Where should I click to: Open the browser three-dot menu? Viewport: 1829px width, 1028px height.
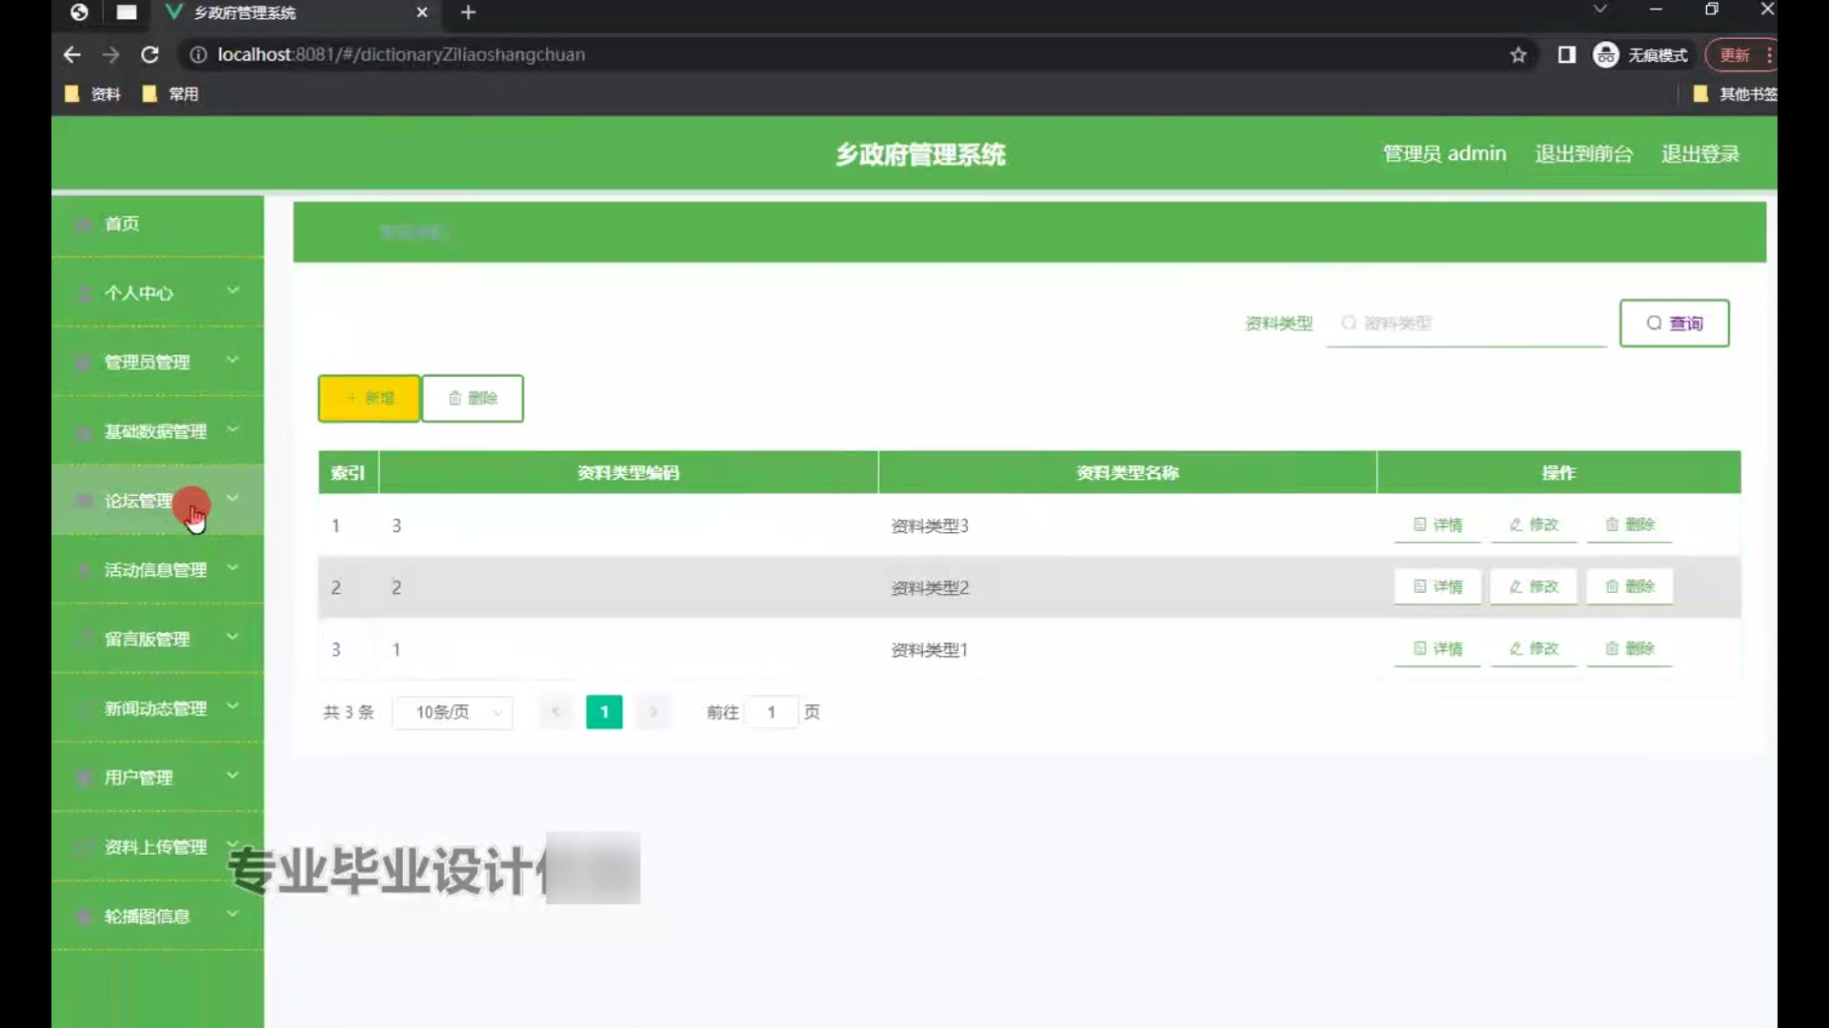[1769, 54]
